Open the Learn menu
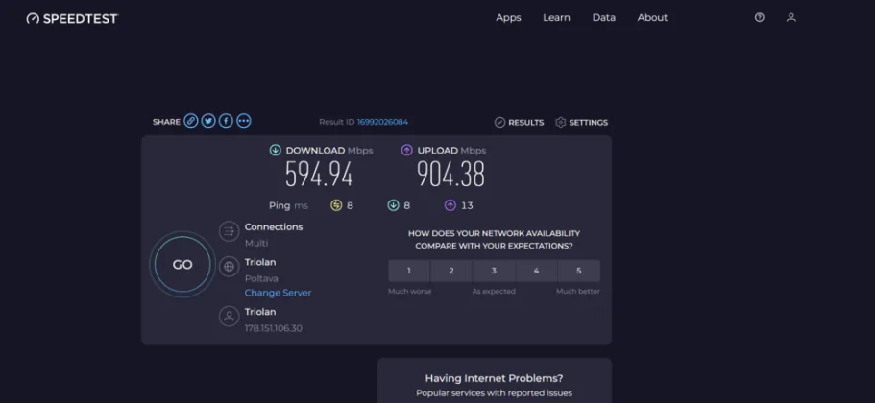 tap(556, 18)
